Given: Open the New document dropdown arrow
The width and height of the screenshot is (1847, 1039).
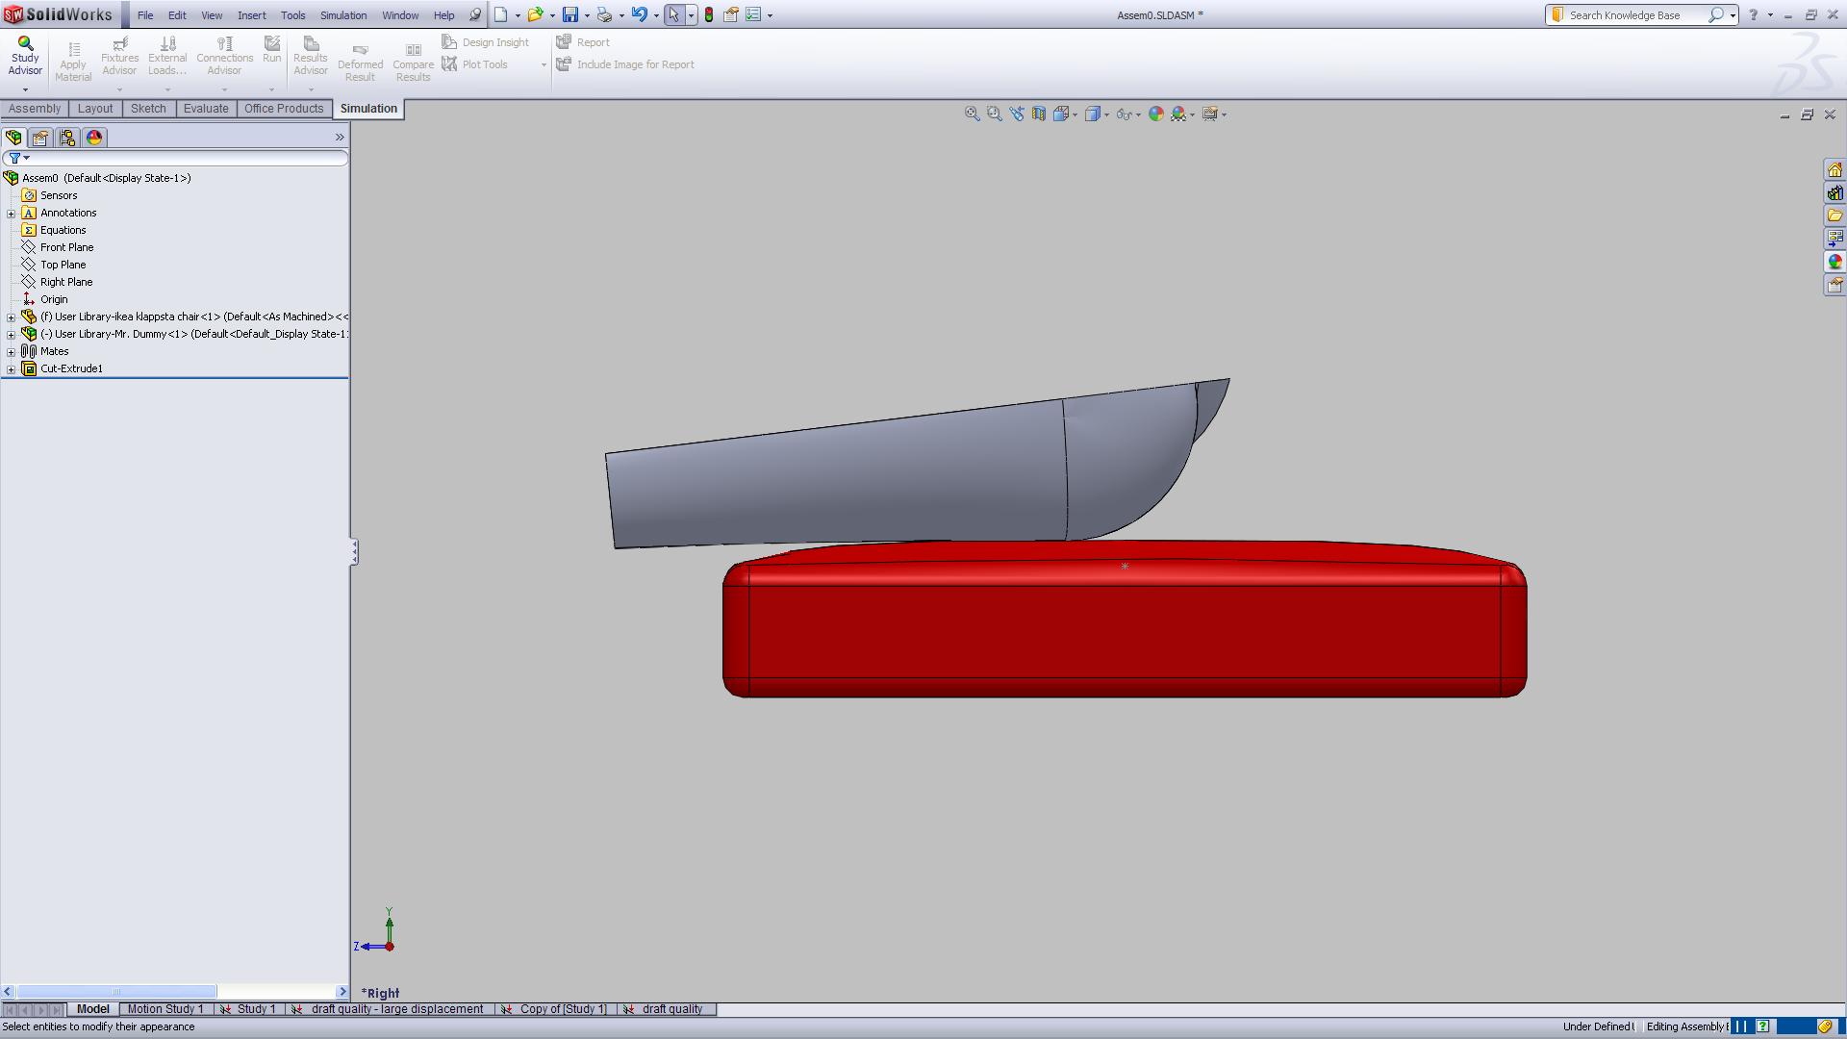Looking at the screenshot, I should tap(518, 15).
